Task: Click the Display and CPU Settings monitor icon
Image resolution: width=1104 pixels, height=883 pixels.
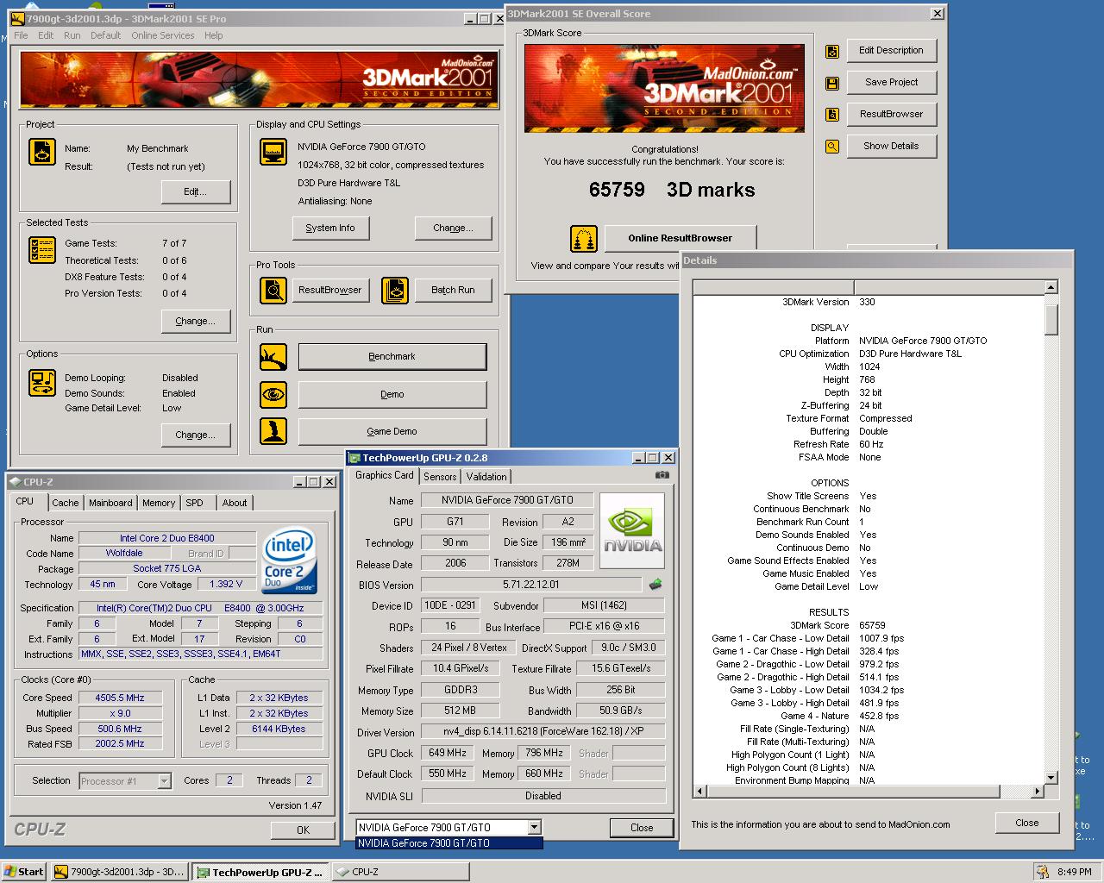Action: click(x=273, y=152)
